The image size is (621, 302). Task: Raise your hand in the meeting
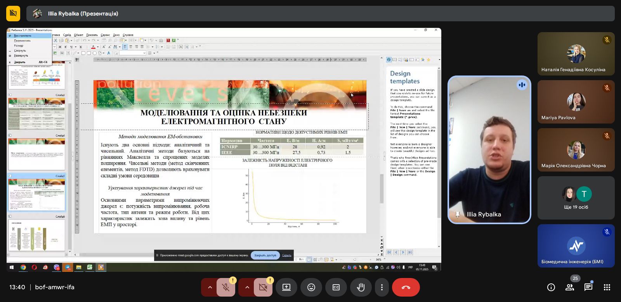pyautogui.click(x=361, y=287)
